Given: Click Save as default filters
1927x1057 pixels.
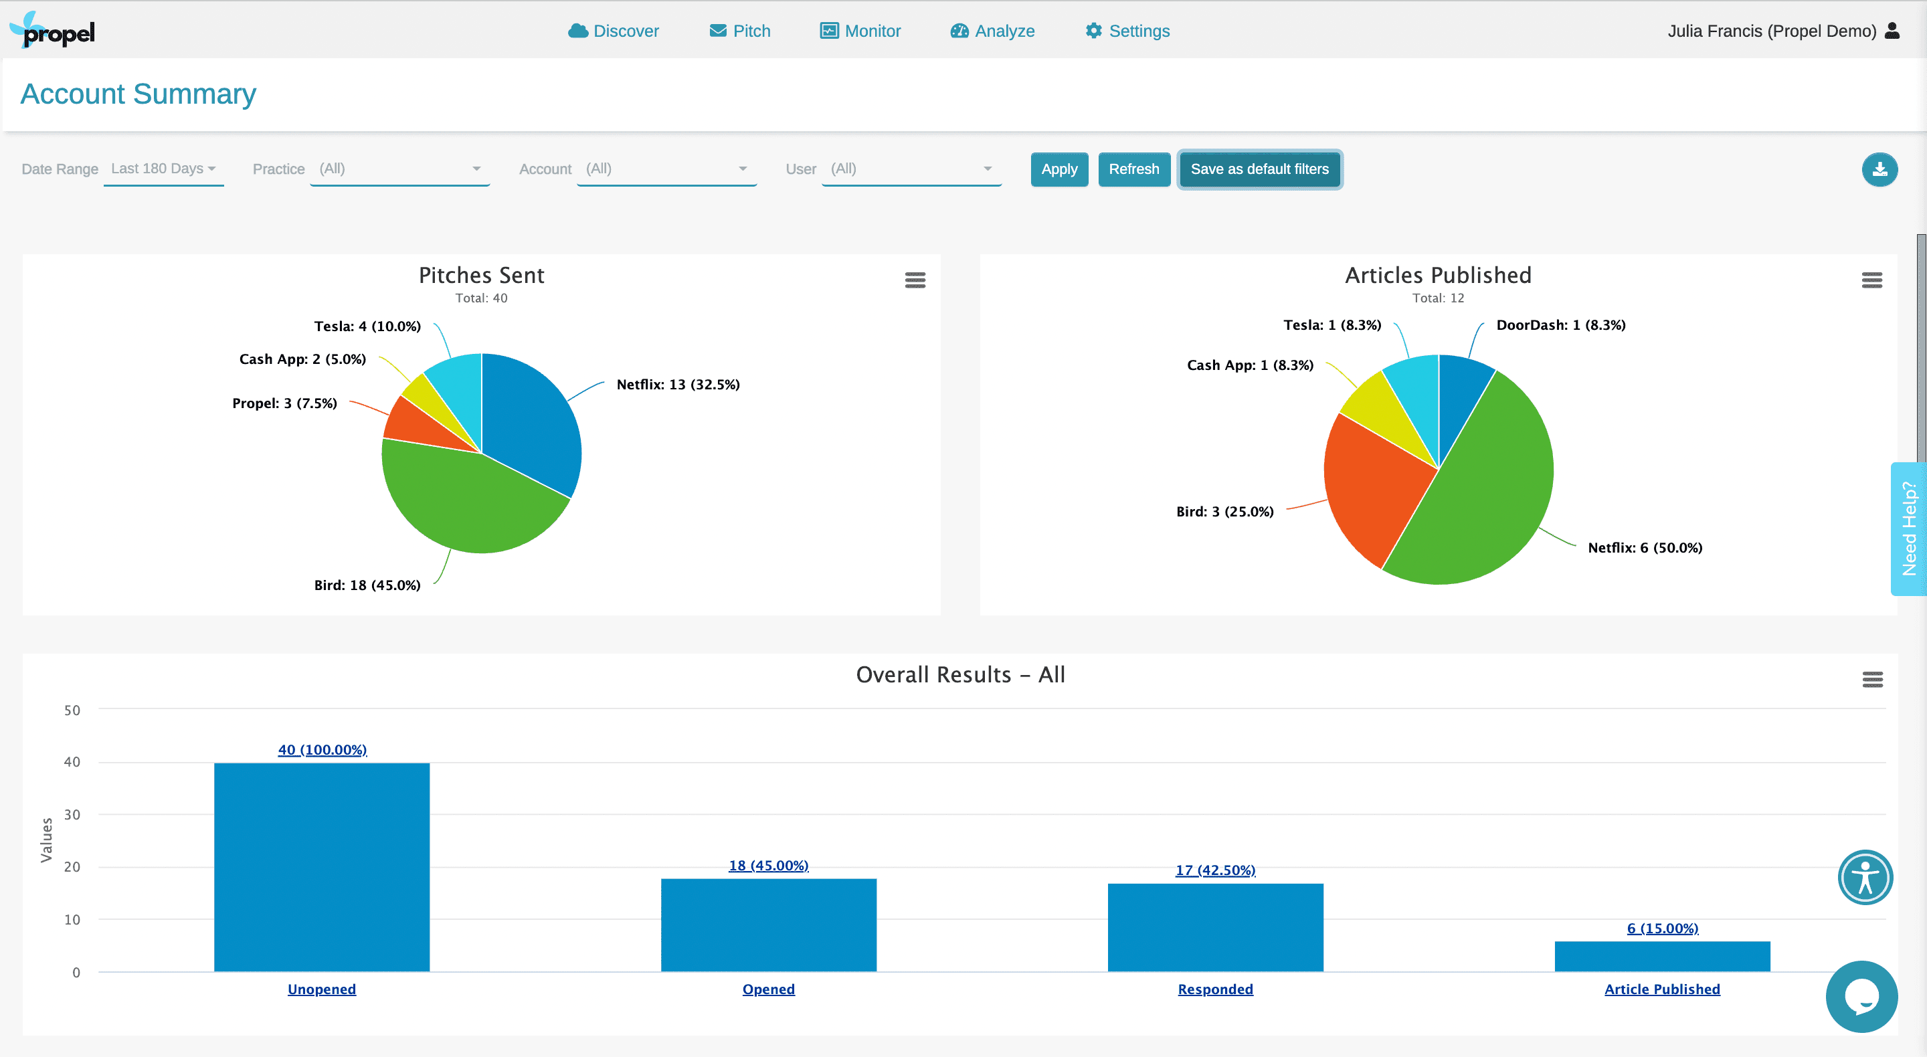Looking at the screenshot, I should (1259, 170).
